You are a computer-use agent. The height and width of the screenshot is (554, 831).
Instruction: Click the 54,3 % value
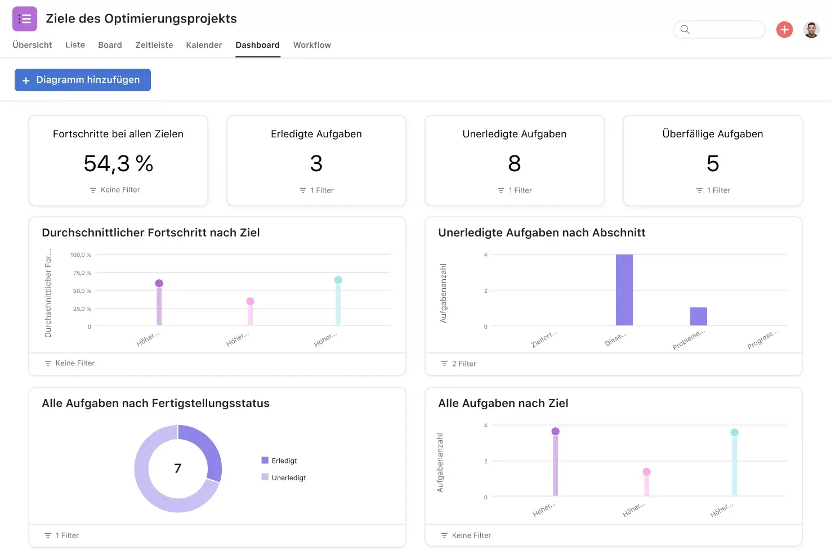pyautogui.click(x=118, y=164)
